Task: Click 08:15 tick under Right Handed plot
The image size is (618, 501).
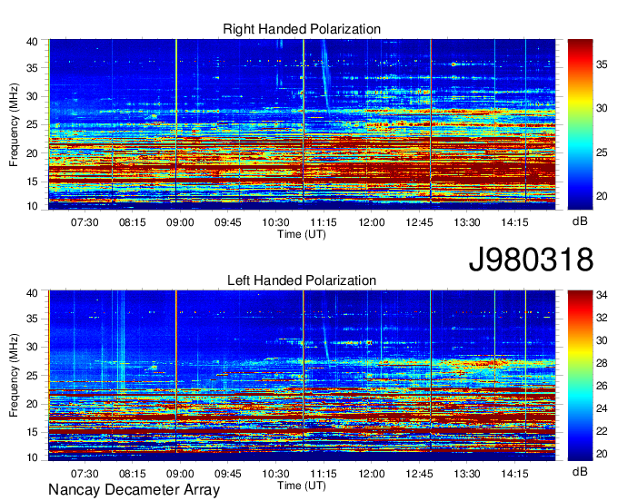Action: click(132, 222)
